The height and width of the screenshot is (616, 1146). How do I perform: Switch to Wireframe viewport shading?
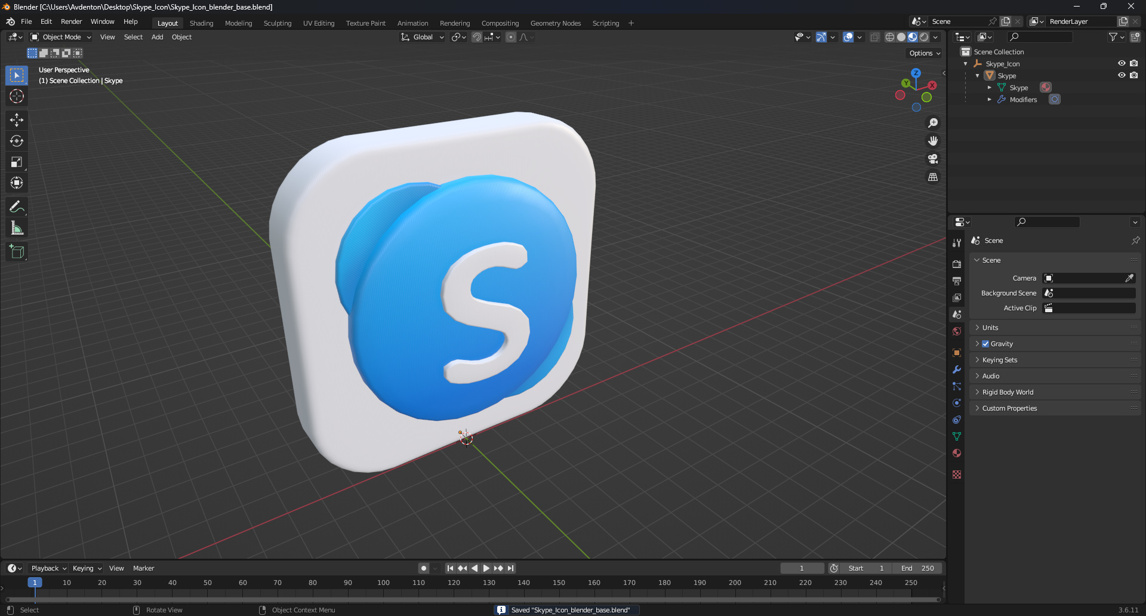pos(890,37)
